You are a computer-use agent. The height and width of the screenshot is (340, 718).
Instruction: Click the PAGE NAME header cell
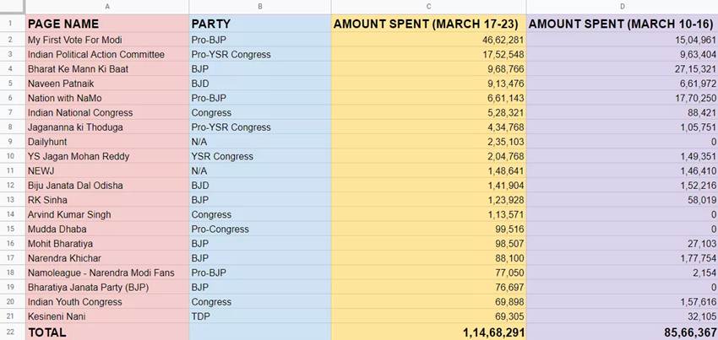106,24
